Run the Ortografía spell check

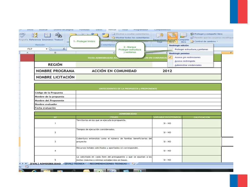tap(23, 37)
